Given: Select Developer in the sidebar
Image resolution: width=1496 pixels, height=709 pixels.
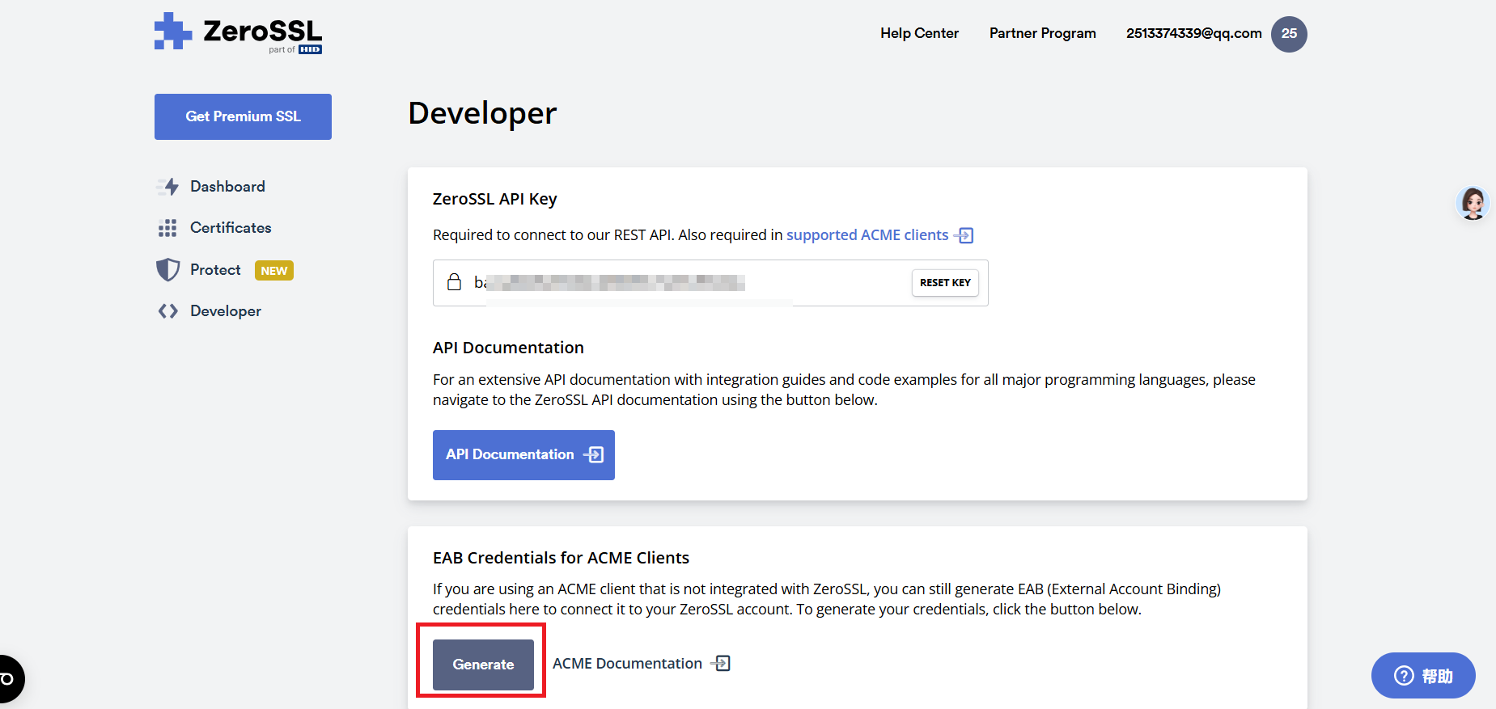Looking at the screenshot, I should (x=226, y=311).
